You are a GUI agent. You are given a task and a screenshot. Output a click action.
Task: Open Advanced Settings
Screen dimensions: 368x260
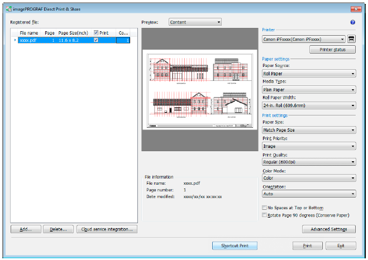[328, 229]
